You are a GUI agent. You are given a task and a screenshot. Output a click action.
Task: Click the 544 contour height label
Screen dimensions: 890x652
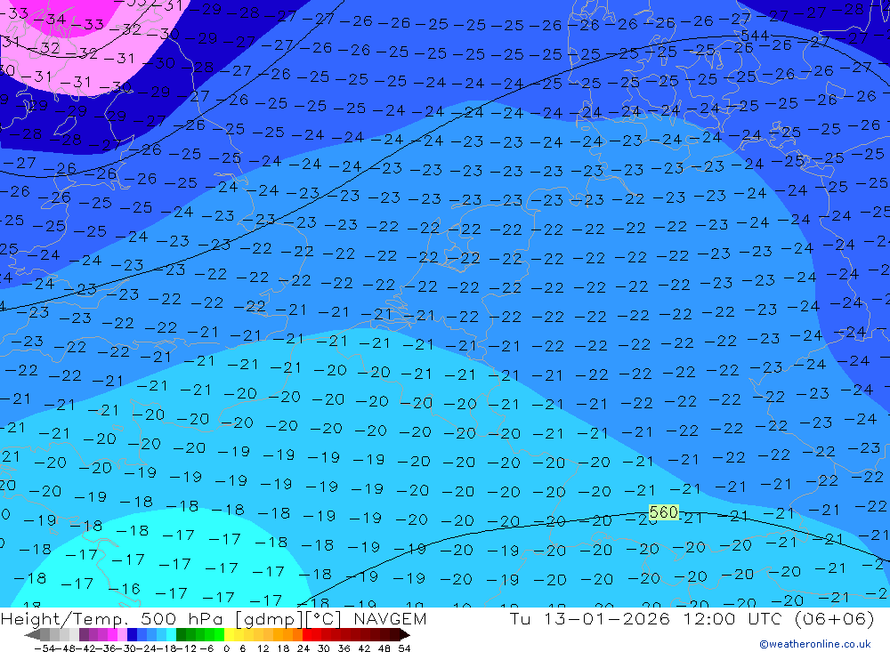click(755, 36)
